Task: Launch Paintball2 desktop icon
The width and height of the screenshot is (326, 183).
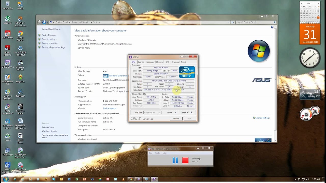Action: click(x=20, y=93)
